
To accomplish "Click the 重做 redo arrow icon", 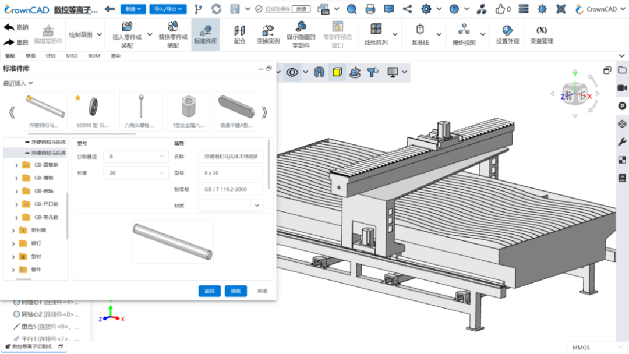I will pyautogui.click(x=9, y=42).
